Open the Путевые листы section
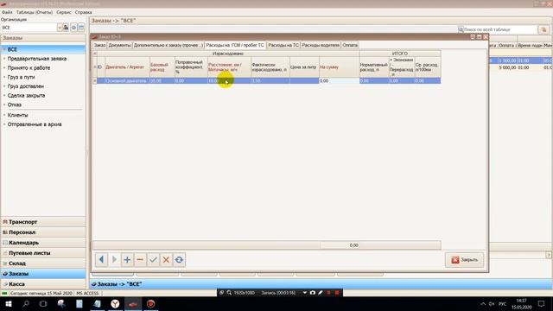553x311 pixels. pyautogui.click(x=43, y=253)
